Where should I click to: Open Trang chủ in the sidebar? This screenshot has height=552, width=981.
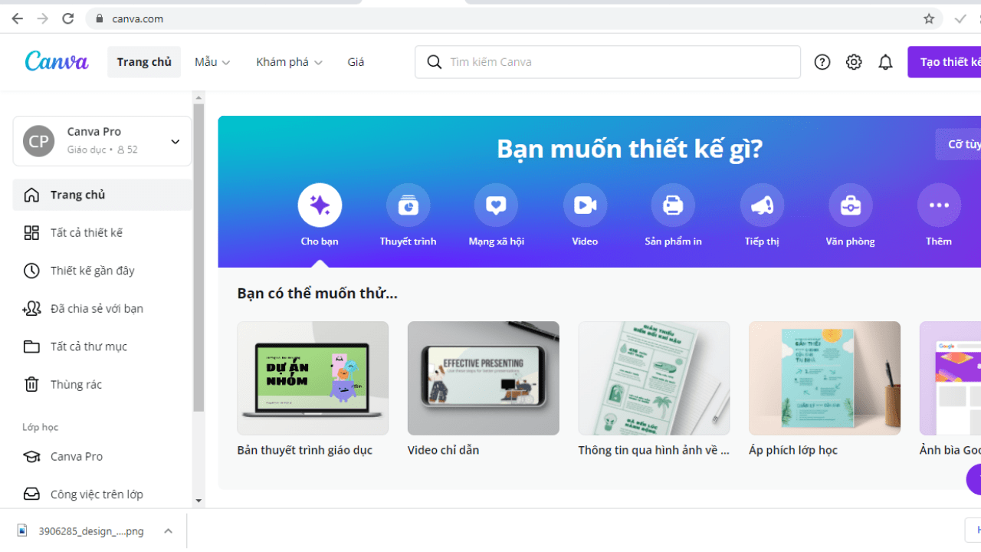click(x=102, y=195)
